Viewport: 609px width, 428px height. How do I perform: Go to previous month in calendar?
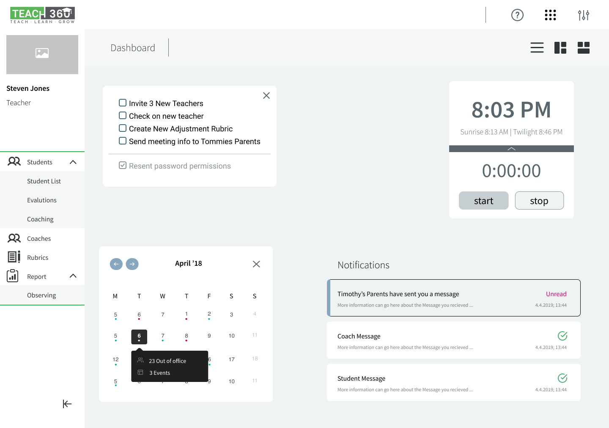(x=116, y=264)
